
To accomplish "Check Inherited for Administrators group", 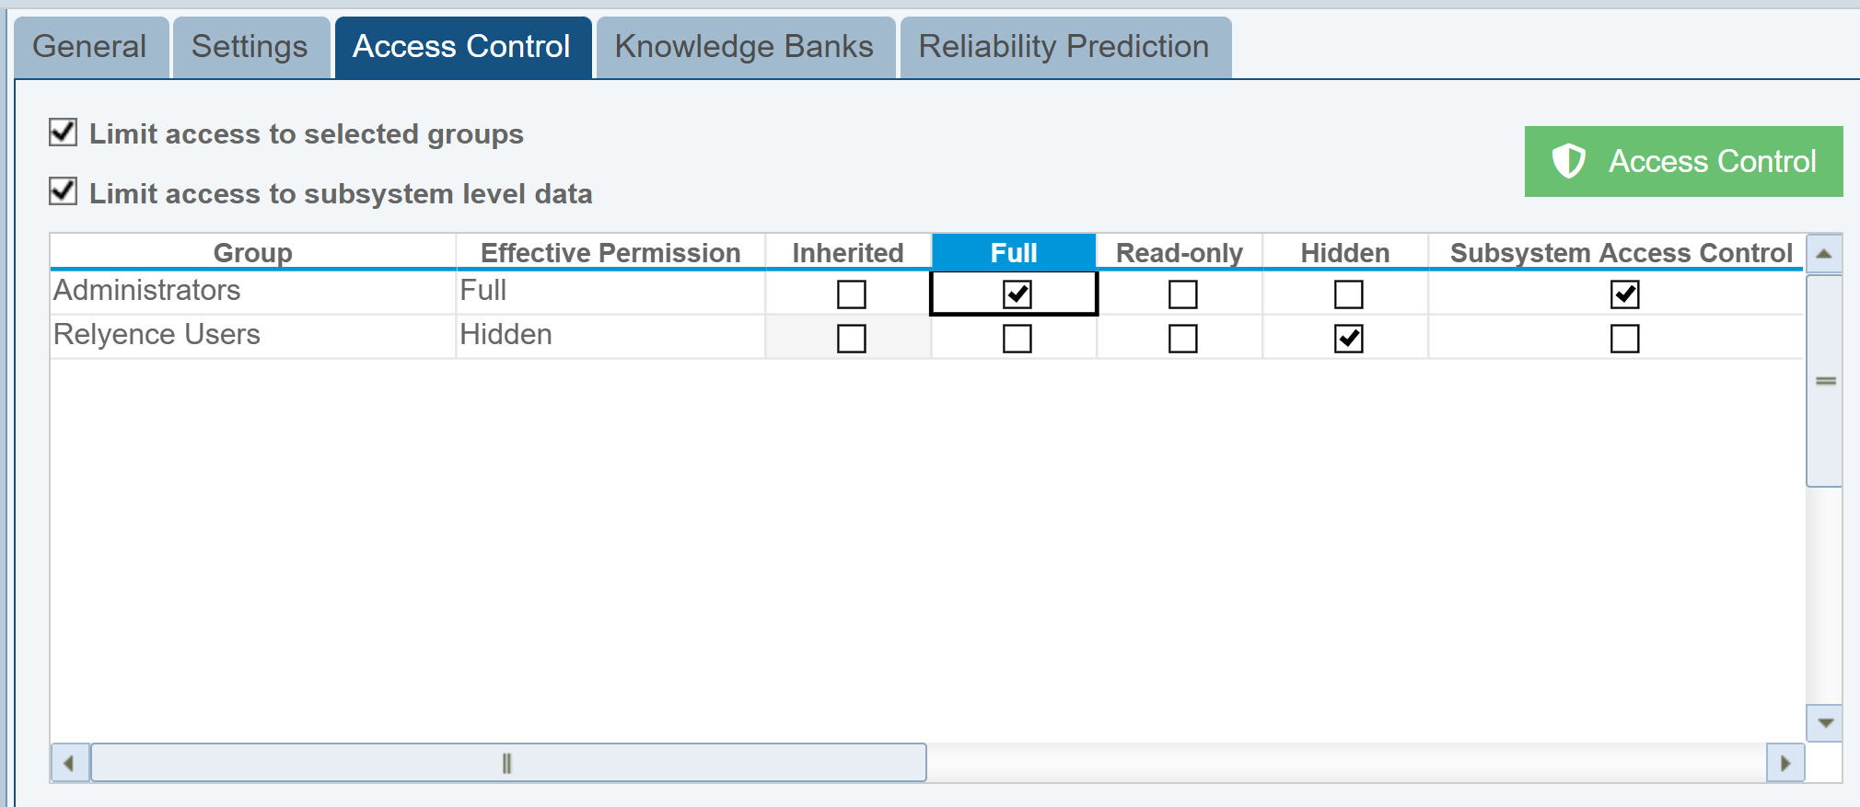I will [851, 294].
